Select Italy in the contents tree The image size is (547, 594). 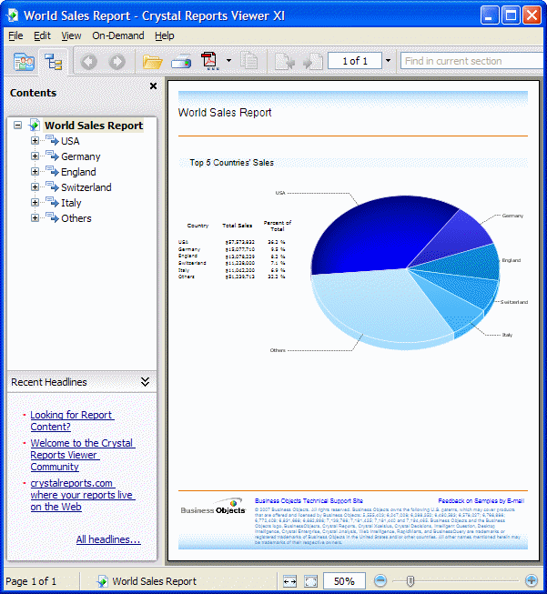pyautogui.click(x=71, y=203)
